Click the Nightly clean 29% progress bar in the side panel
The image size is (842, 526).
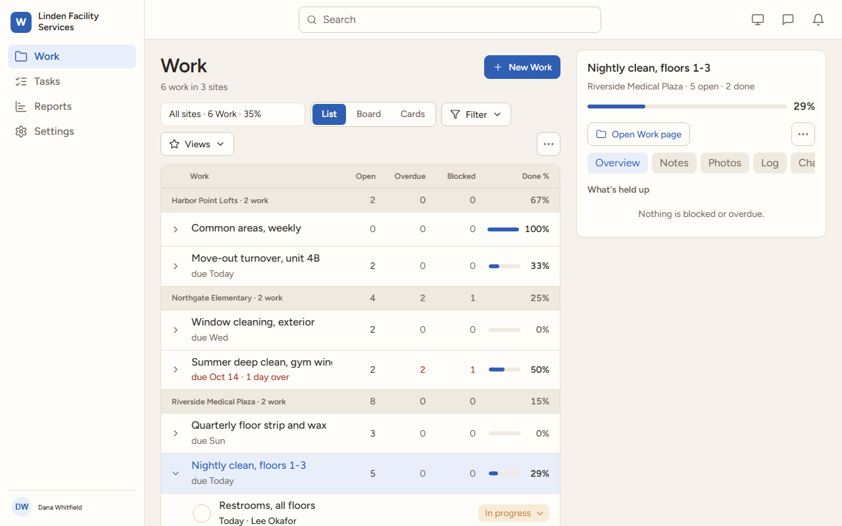[687, 107]
